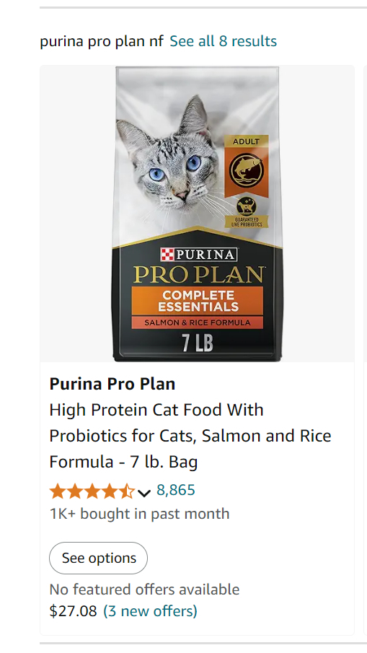This screenshot has height=653, width=367.
Task: Open the 8,865 ratings link
Action: point(176,490)
